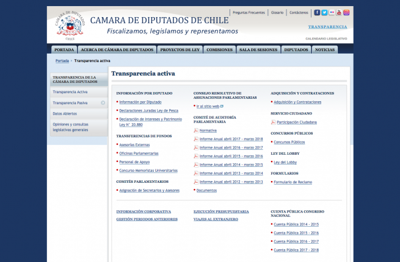Click Portada in the breadcrumb
The image size is (400, 262).
click(62, 61)
